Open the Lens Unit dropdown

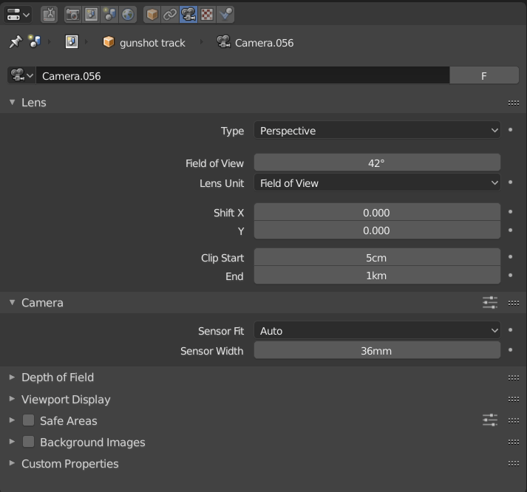377,182
